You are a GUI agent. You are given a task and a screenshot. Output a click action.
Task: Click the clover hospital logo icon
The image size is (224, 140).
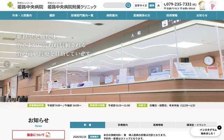[11, 6]
